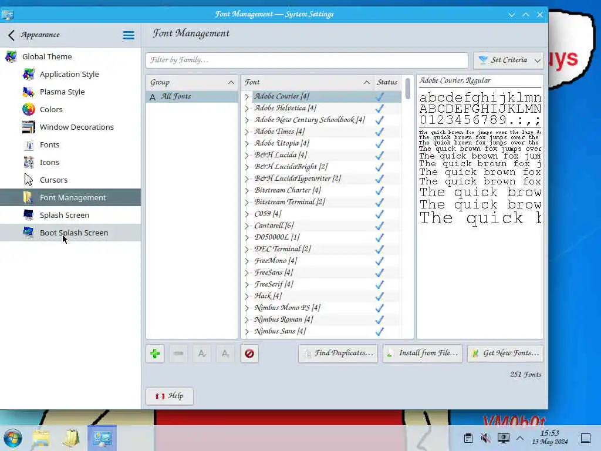Open the clipboard tray icon
Screen dimensions: 601x451
point(468,438)
